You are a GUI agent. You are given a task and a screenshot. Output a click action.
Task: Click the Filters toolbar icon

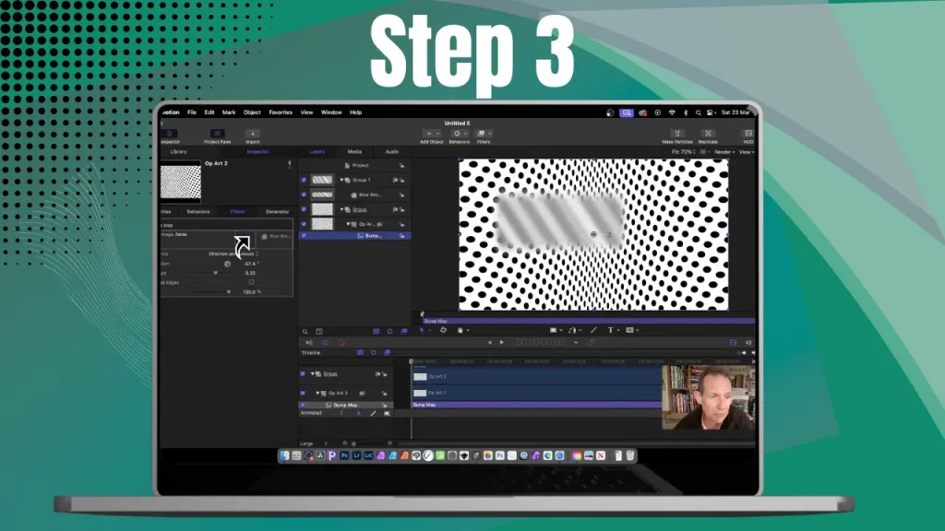[481, 134]
